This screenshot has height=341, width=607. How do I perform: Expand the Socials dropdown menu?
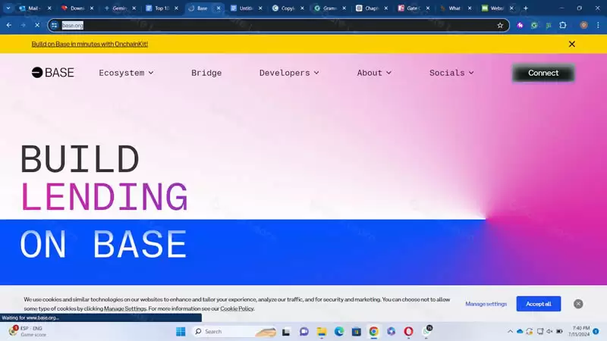point(451,73)
